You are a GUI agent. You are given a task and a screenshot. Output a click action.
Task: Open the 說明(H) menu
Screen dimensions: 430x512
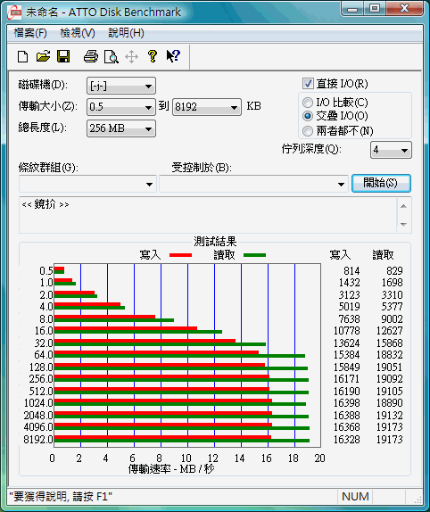click(x=126, y=33)
